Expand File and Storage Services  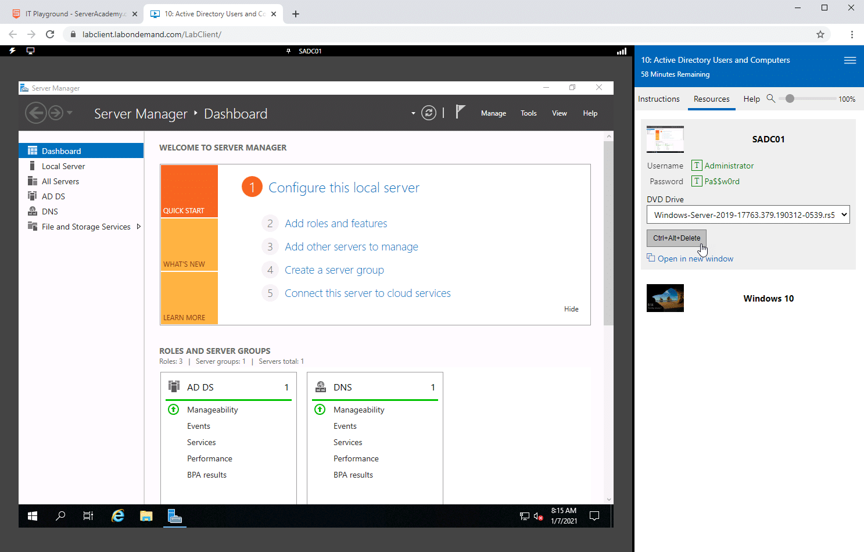coord(139,227)
